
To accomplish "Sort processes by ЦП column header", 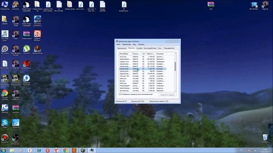I will point(143,54).
